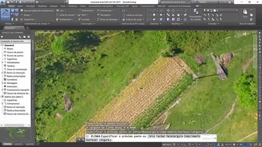Open the Nivelamento dropdown
Screen dimensions: 262x147
click(65, 19)
